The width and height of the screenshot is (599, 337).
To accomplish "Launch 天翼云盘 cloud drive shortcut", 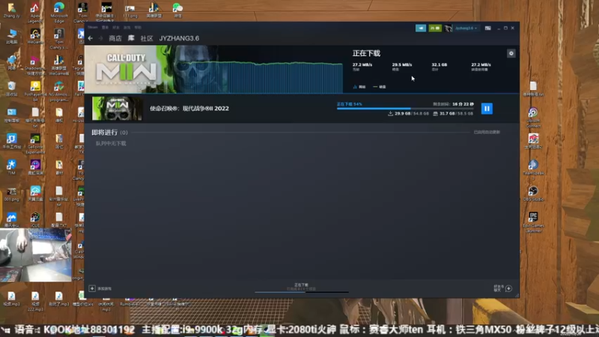I will 35,193.
